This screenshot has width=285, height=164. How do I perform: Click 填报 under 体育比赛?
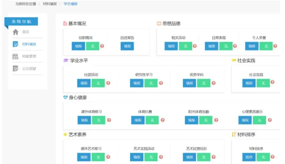pos(138,120)
